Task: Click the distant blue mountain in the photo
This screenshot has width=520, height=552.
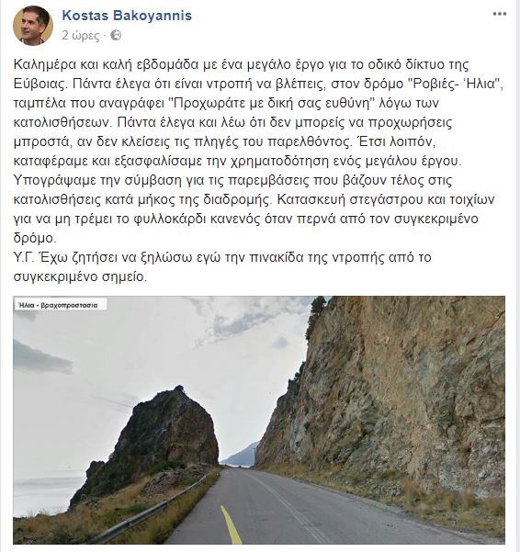Action: pyautogui.click(x=241, y=456)
